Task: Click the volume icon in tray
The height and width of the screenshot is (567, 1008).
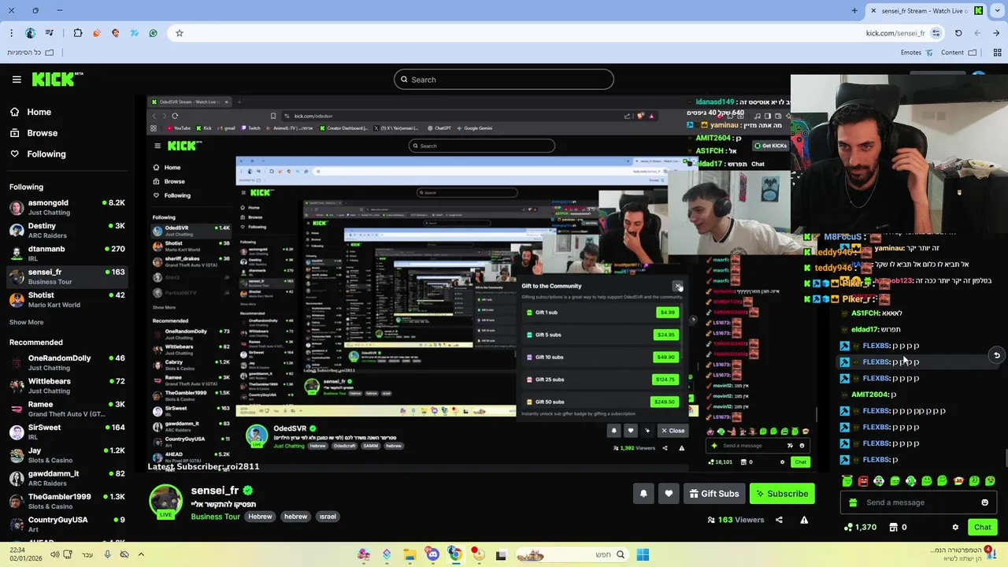Action: [55, 554]
